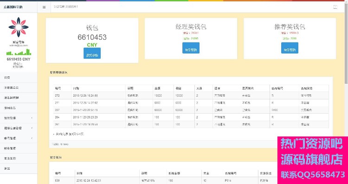Click the blue button in the 经理奖钱包 card
The width and height of the screenshot is (348, 184).
pyautogui.click(x=191, y=48)
